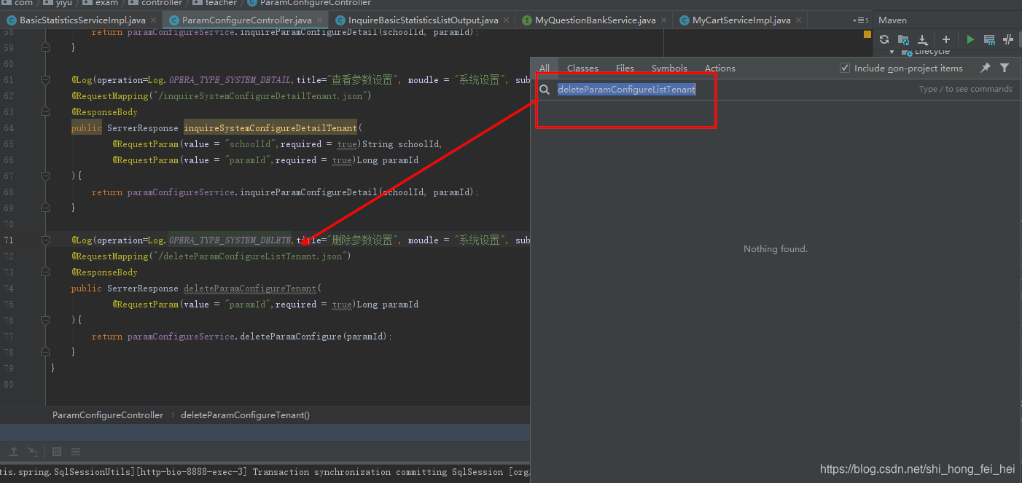Fold the method end at line 69
Image resolution: width=1022 pixels, height=483 pixels.
tap(45, 208)
